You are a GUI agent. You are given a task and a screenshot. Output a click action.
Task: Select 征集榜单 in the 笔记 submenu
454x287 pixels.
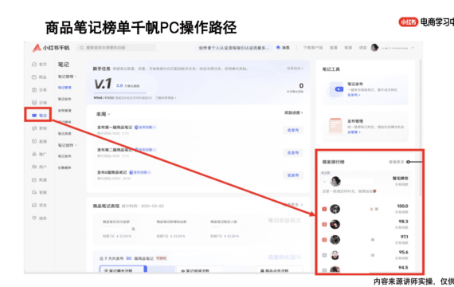(x=65, y=167)
